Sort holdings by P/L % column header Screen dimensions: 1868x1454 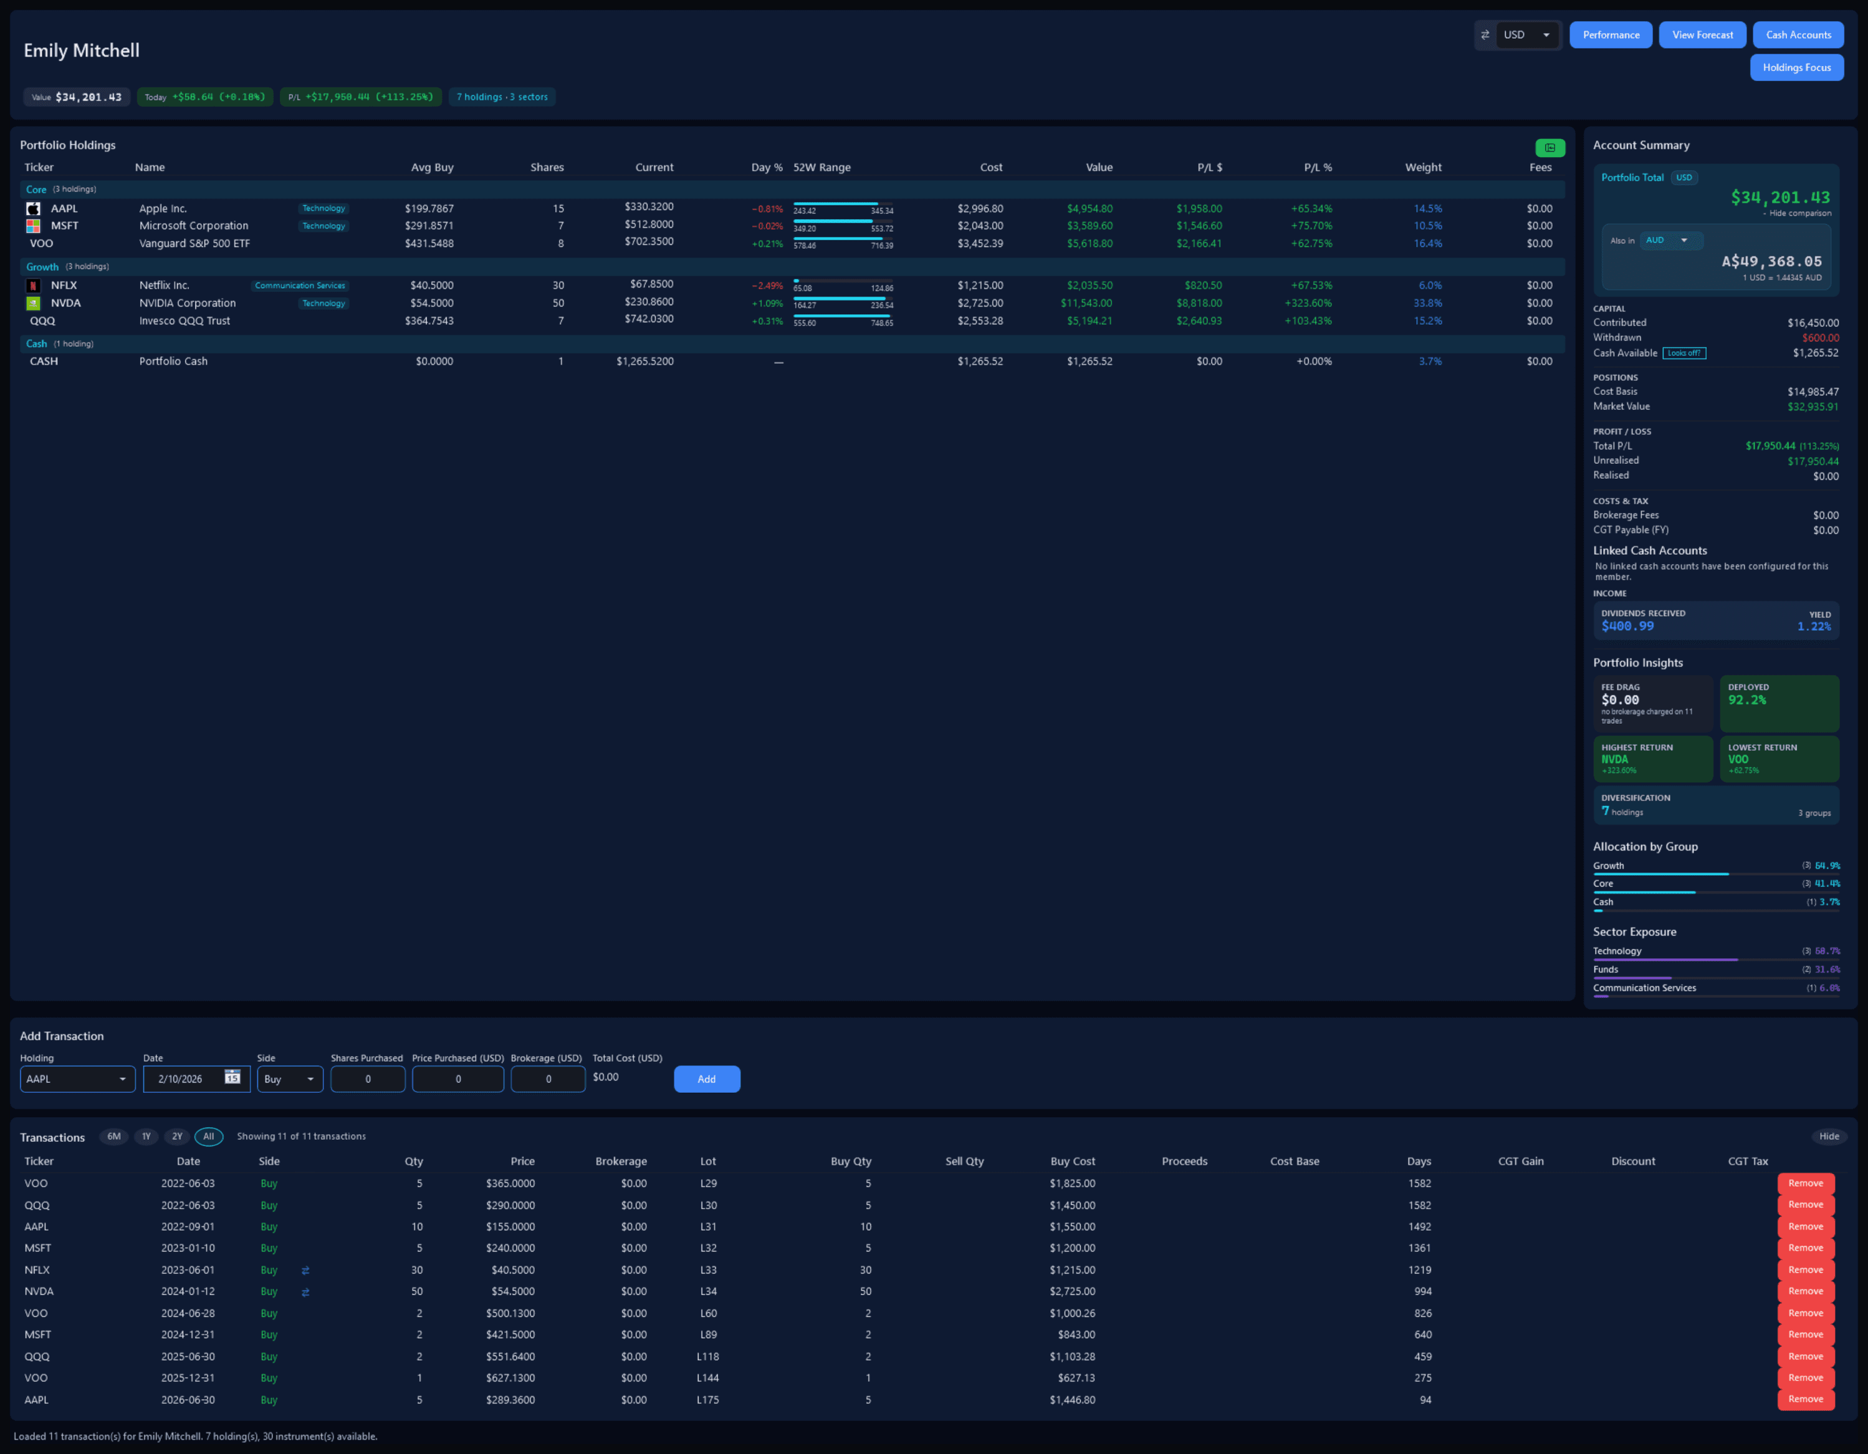coord(1317,168)
